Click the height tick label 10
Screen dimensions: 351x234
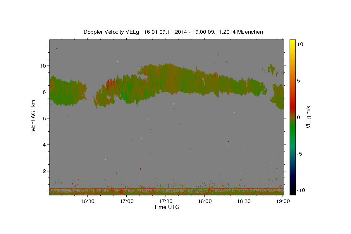coord(42,66)
